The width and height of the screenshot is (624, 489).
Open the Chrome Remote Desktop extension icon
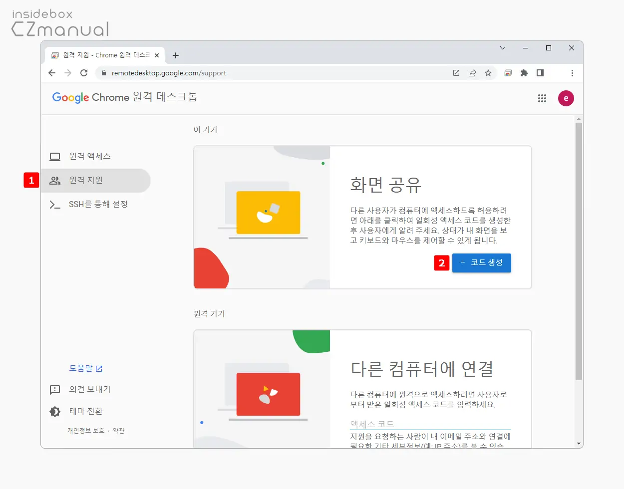(x=508, y=73)
